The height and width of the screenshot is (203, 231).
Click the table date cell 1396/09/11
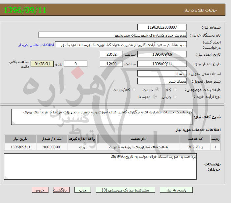coord(20,147)
